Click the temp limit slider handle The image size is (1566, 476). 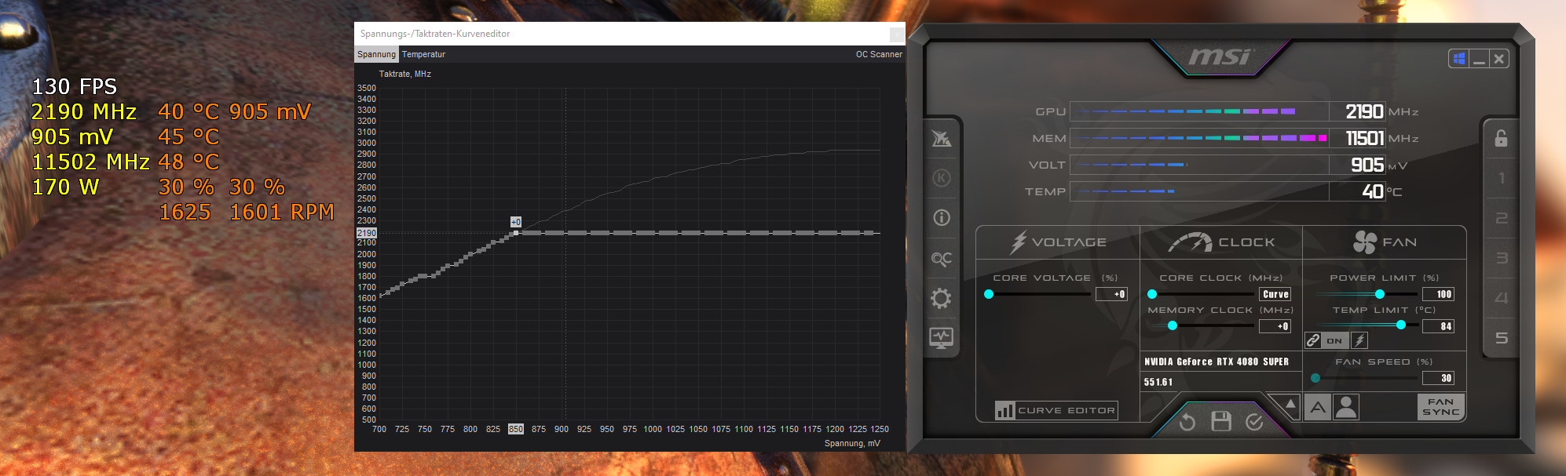pyautogui.click(x=1401, y=325)
